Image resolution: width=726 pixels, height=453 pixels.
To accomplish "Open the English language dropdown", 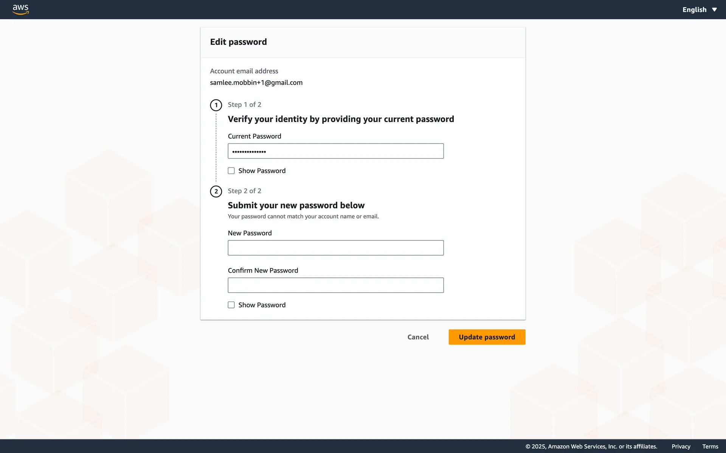I will point(694,9).
